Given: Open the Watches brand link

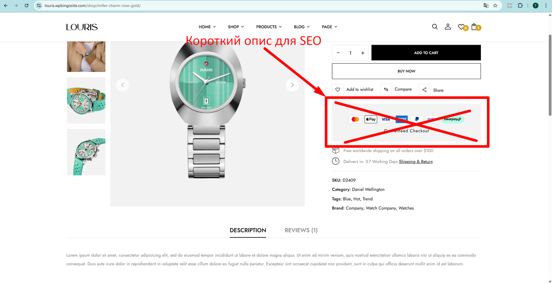Looking at the screenshot, I should click(x=406, y=208).
